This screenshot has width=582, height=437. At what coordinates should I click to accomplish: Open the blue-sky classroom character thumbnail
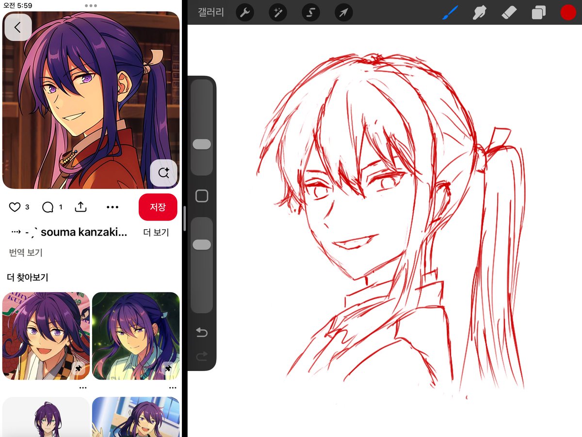[x=136, y=417]
